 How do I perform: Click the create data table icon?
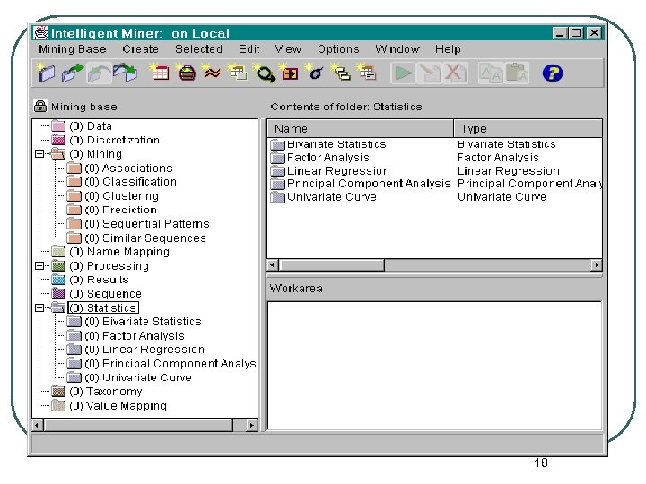160,73
